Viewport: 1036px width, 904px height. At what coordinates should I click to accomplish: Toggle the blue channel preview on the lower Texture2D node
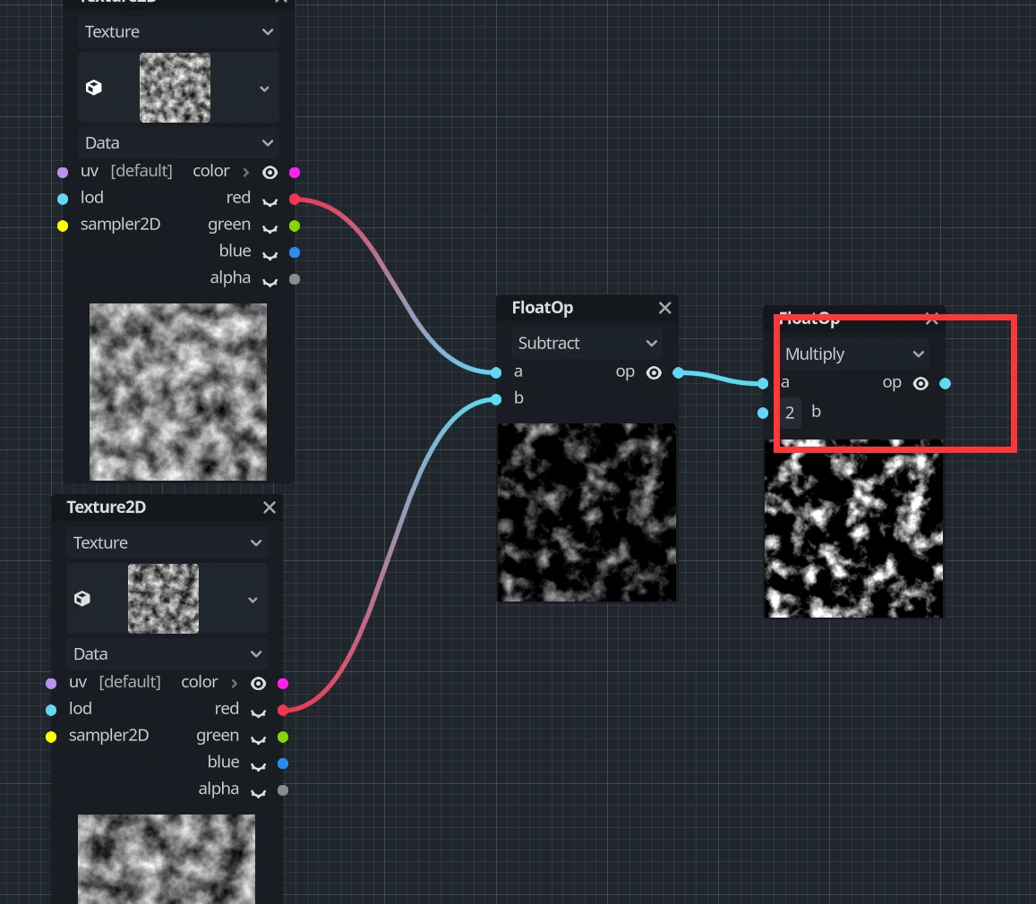259,766
